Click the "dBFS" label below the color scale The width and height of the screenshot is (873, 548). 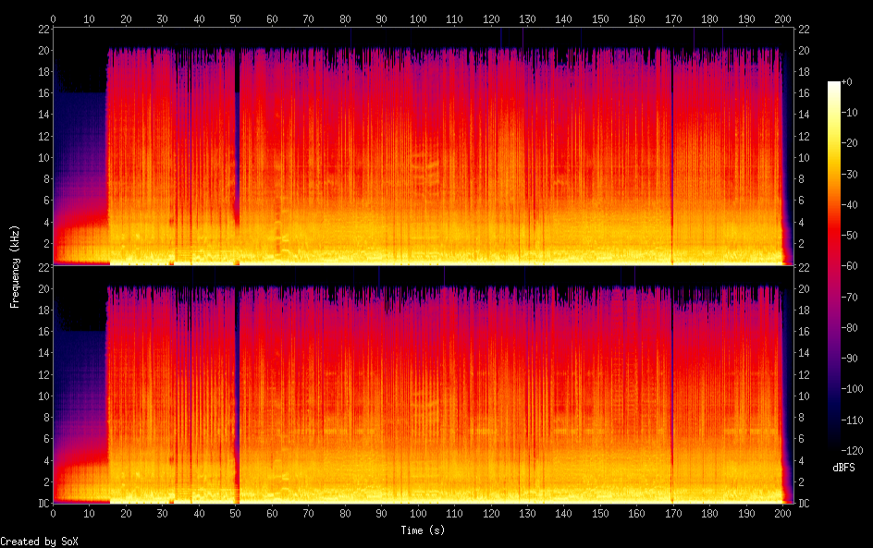coord(843,469)
